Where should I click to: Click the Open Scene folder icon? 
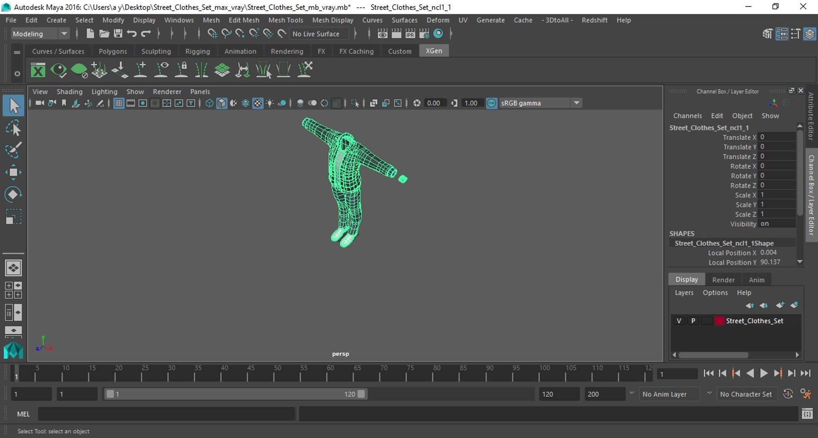(104, 34)
